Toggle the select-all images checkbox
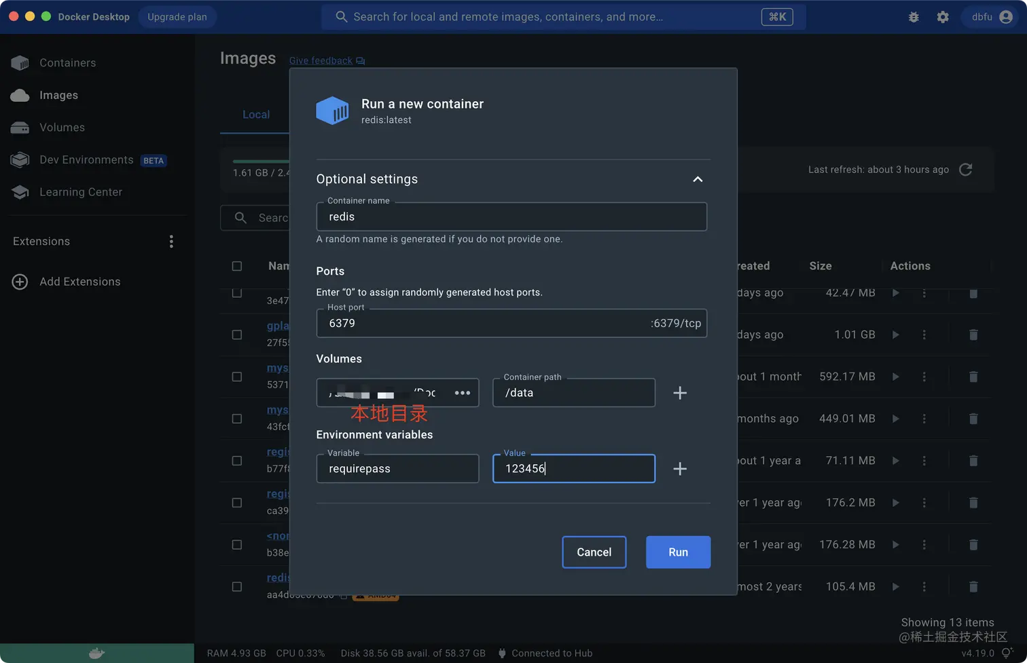The image size is (1027, 663). (237, 266)
